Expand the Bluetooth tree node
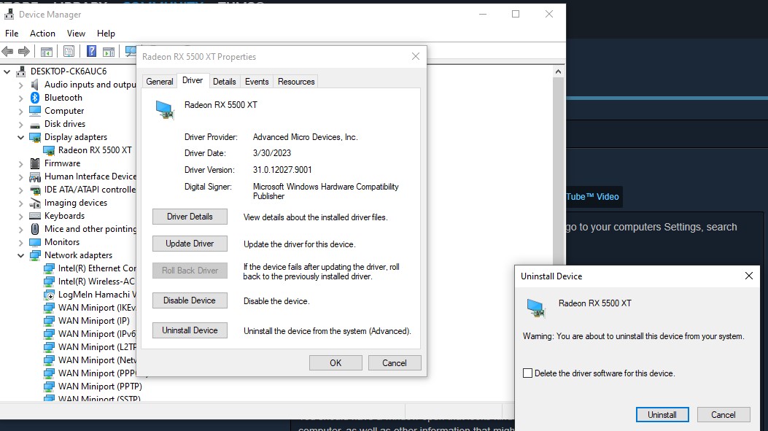The width and height of the screenshot is (768, 431). [20, 98]
